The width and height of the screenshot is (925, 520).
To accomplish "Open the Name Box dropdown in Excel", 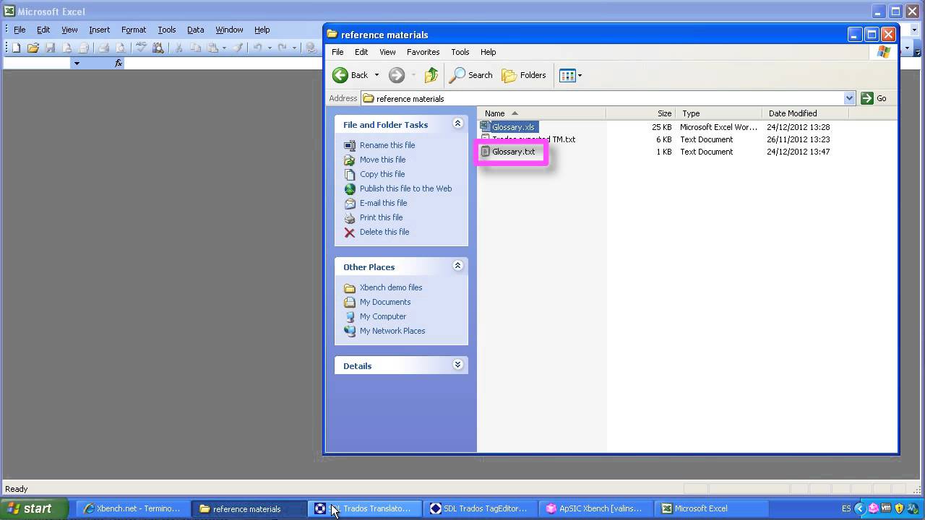I will point(76,64).
